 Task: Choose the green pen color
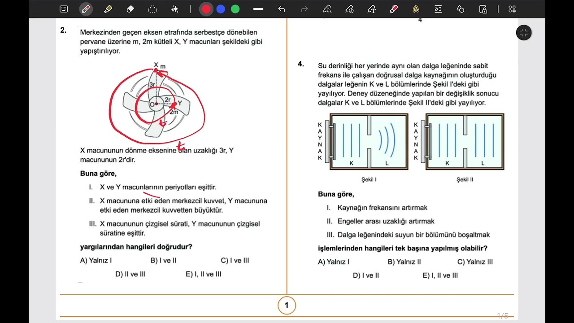(x=235, y=9)
